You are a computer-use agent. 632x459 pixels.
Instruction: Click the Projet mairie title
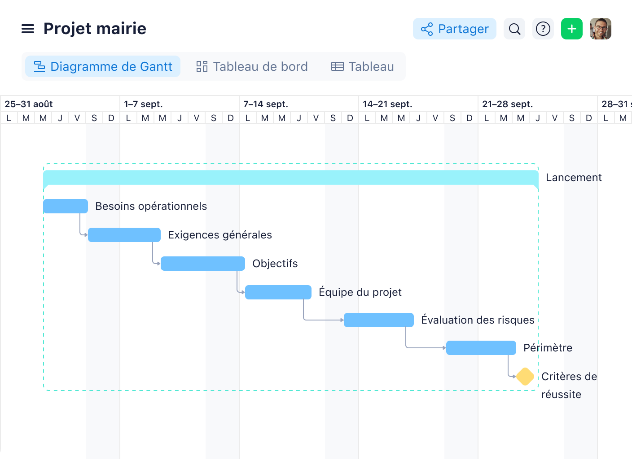click(95, 28)
